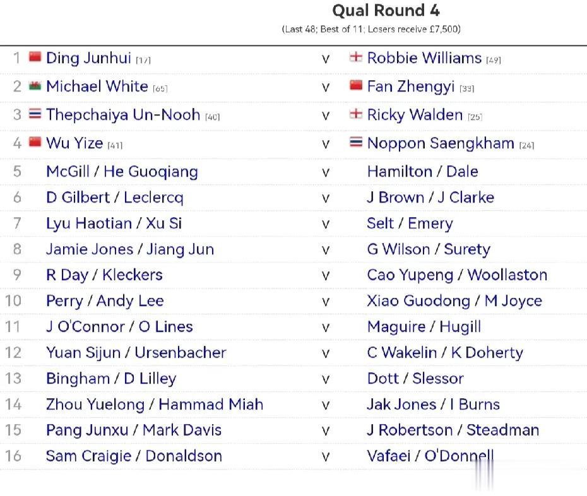Click the Wales flag beside Michael White
This screenshot has height=496, width=587.
click(35, 86)
